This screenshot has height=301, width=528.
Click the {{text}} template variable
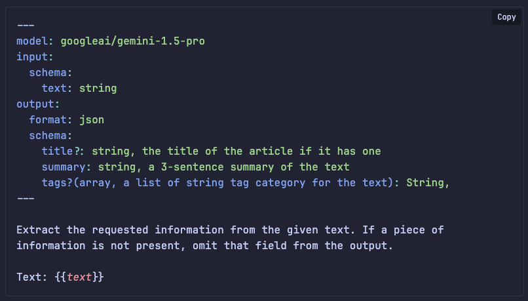[79, 277]
